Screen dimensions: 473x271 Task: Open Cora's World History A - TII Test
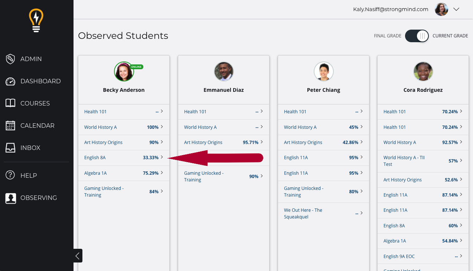[404, 161]
